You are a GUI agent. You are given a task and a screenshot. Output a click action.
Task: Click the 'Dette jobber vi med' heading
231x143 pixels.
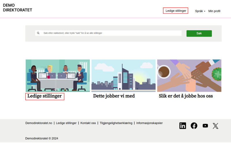coord(114,96)
